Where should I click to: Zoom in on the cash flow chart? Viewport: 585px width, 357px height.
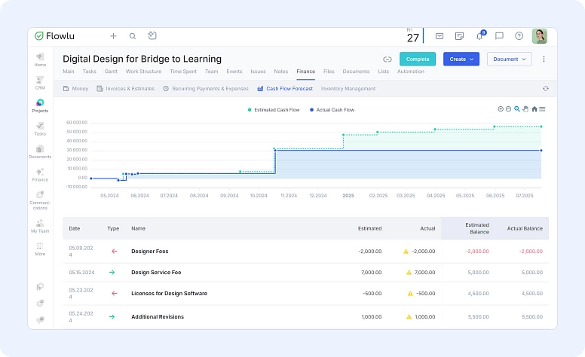[501, 109]
